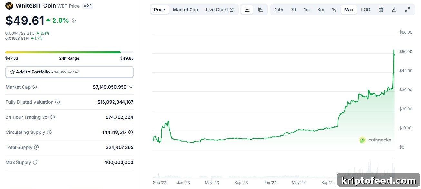The height and width of the screenshot is (189, 421).
Task: Open info icon next to 2.9% change
Action: tap(73, 21)
